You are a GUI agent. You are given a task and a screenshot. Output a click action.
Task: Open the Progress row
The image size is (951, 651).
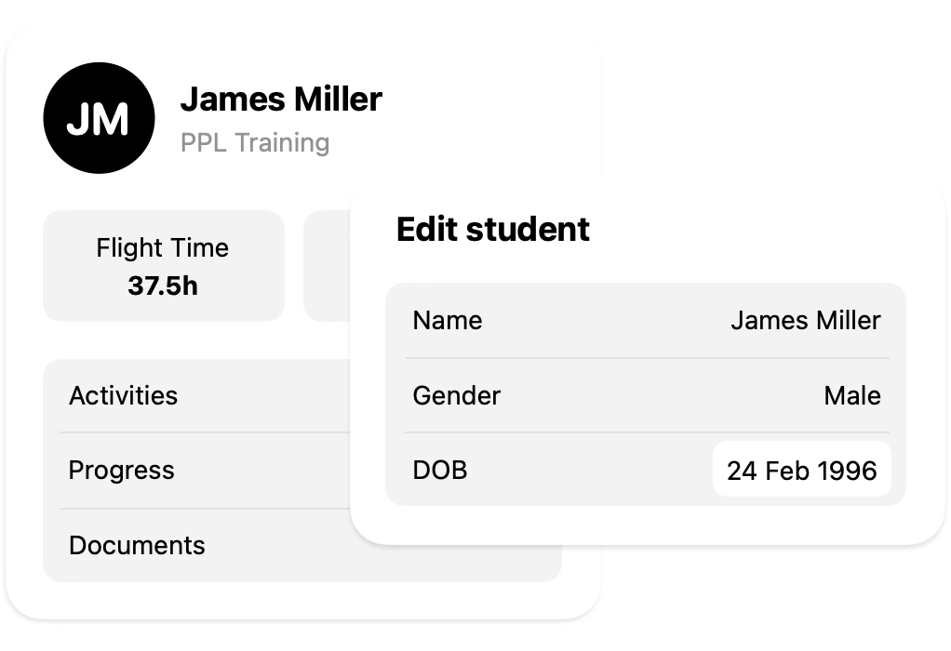pos(121,470)
